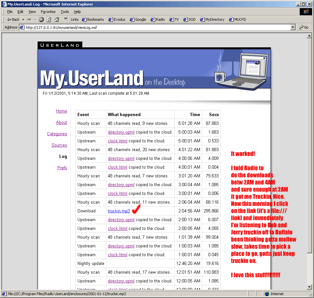Screen dimensions: 314x298
Task: Open the Prefs sidebar link
Action: (x=62, y=168)
